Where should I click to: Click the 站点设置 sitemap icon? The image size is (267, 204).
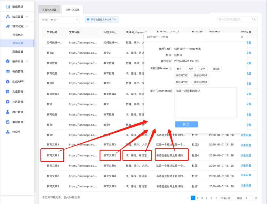click(x=8, y=17)
